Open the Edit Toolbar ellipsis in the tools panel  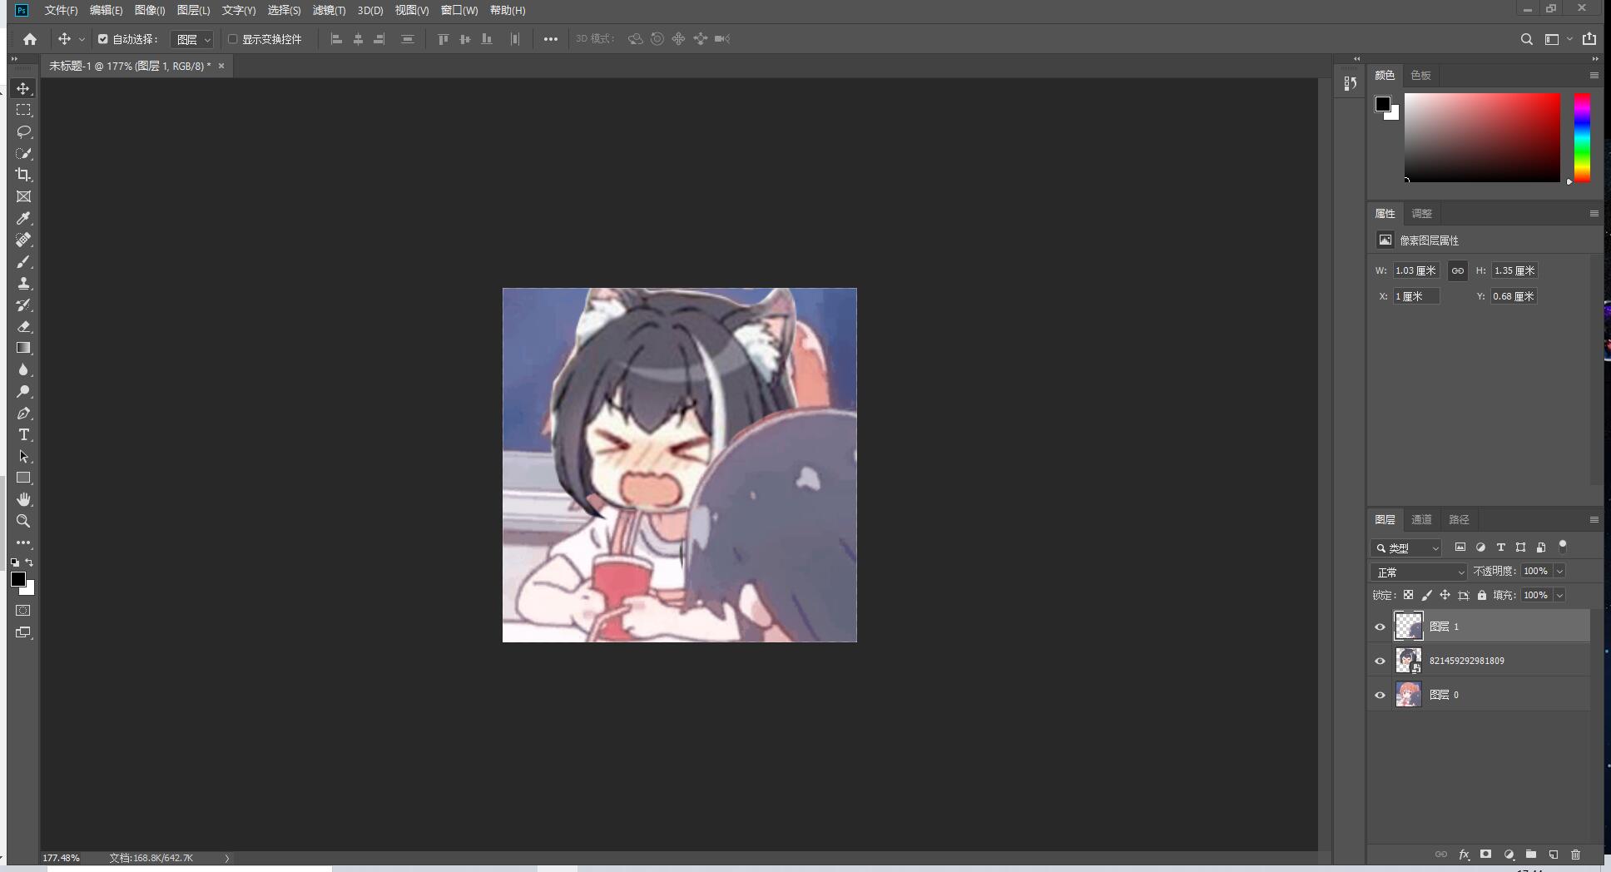pyautogui.click(x=23, y=543)
